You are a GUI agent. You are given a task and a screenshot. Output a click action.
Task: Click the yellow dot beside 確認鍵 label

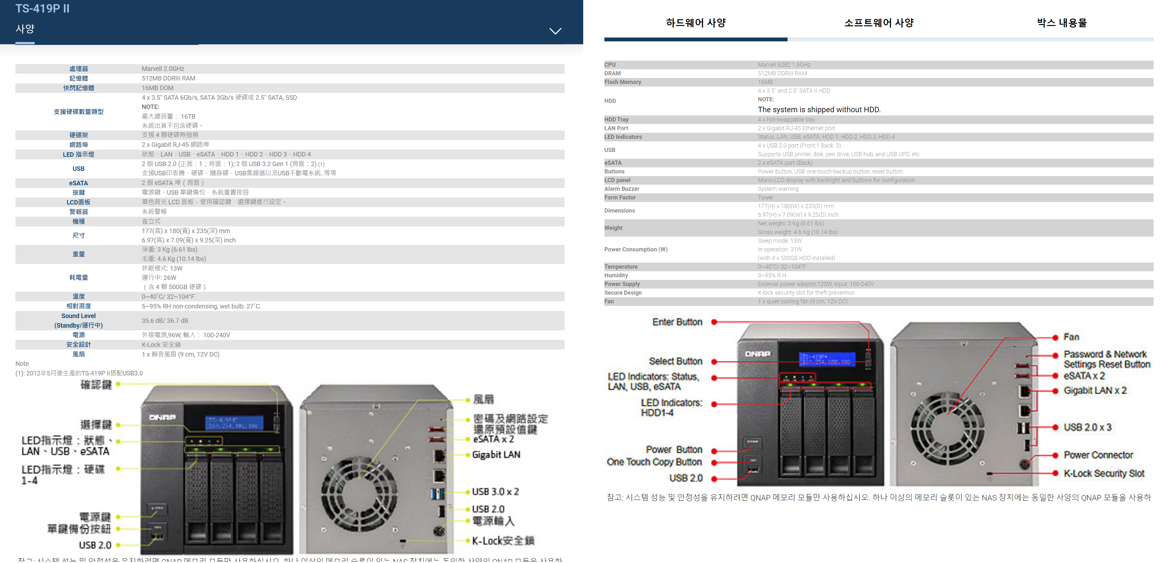click(x=118, y=384)
